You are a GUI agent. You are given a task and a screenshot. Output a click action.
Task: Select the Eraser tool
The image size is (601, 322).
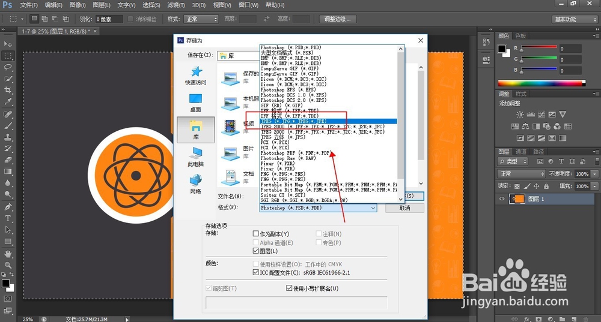click(x=8, y=160)
